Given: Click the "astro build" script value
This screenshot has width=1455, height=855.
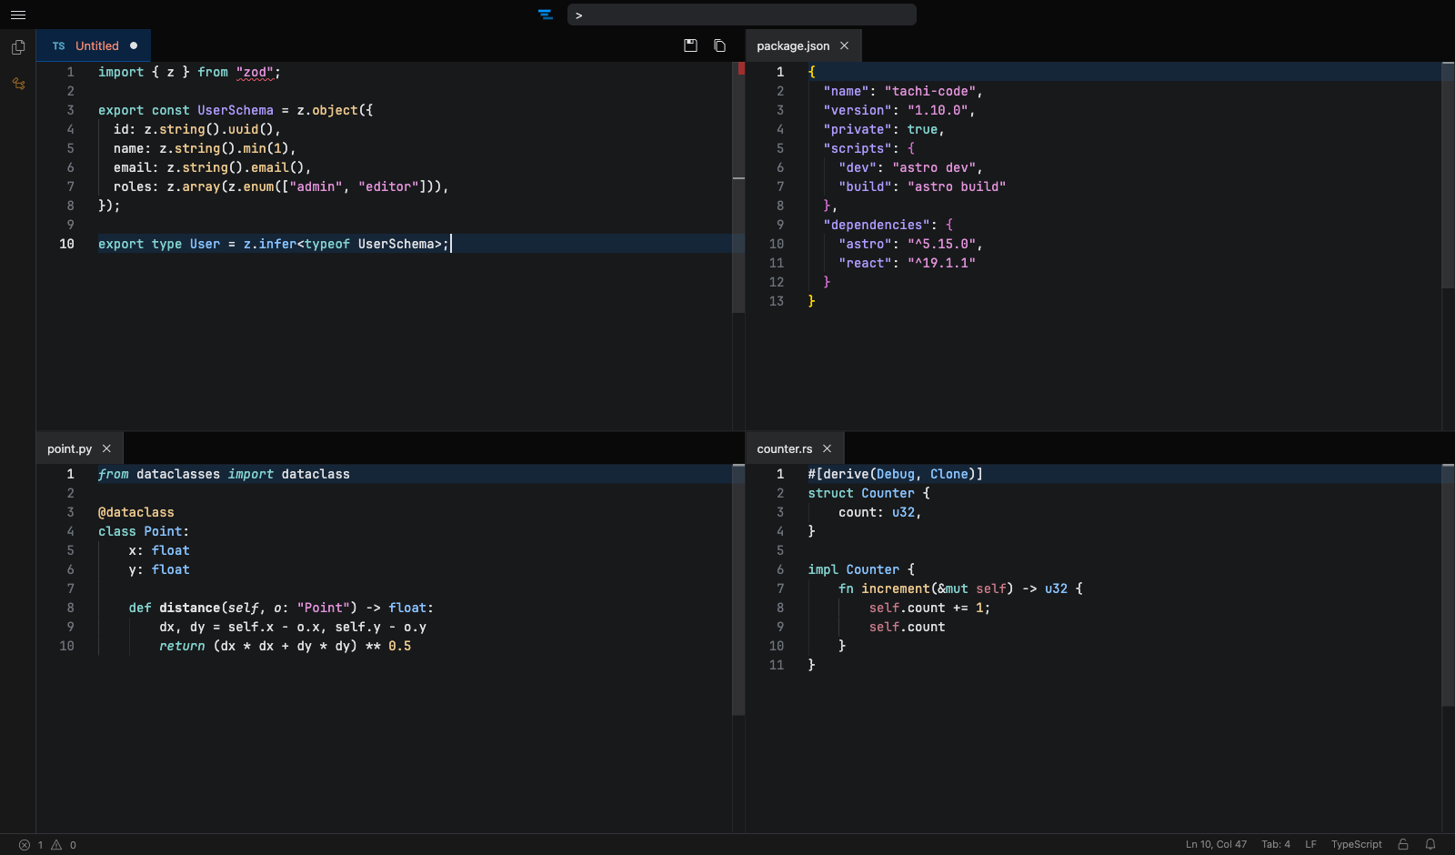Looking at the screenshot, I should coord(957,186).
